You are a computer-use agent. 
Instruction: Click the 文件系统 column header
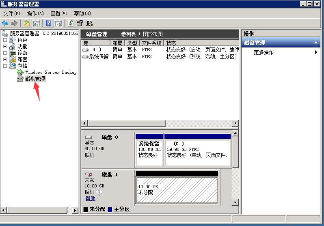click(151, 43)
